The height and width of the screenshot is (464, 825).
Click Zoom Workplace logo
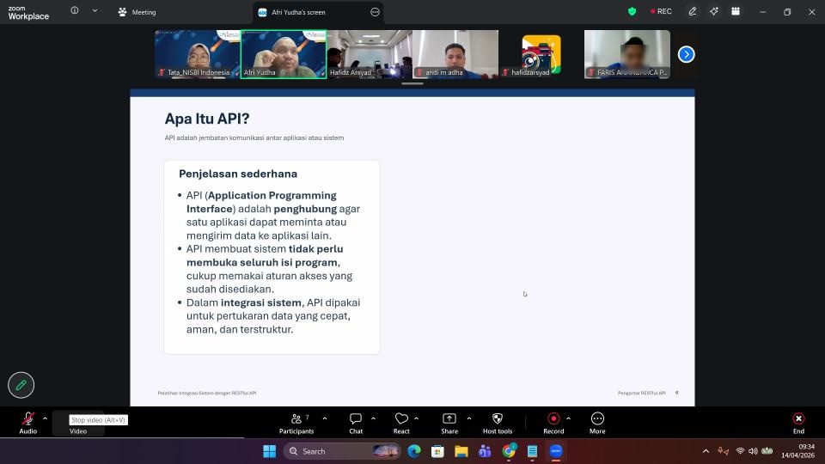tap(28, 13)
